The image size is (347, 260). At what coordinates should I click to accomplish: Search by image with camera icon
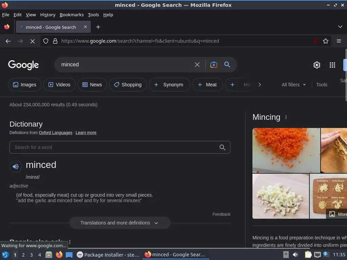pyautogui.click(x=213, y=65)
